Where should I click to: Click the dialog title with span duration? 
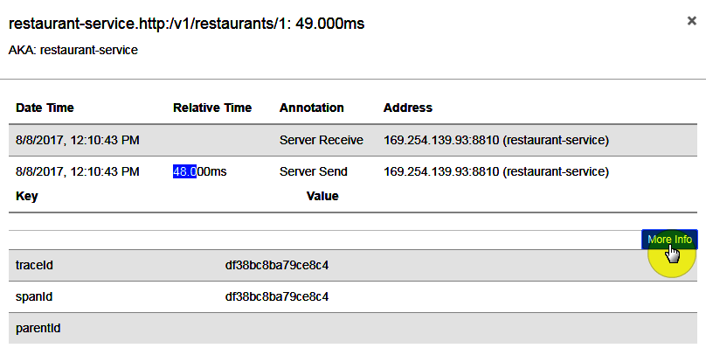coord(186,24)
